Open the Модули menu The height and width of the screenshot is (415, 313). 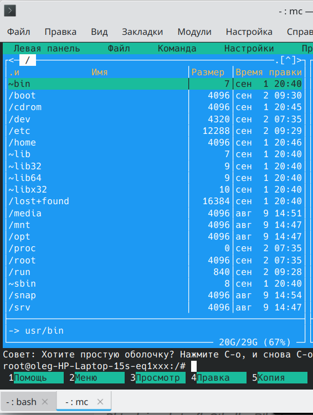pyautogui.click(x=194, y=32)
